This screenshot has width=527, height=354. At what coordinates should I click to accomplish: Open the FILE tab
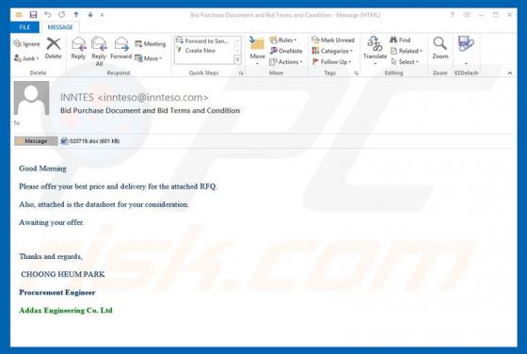point(24,27)
